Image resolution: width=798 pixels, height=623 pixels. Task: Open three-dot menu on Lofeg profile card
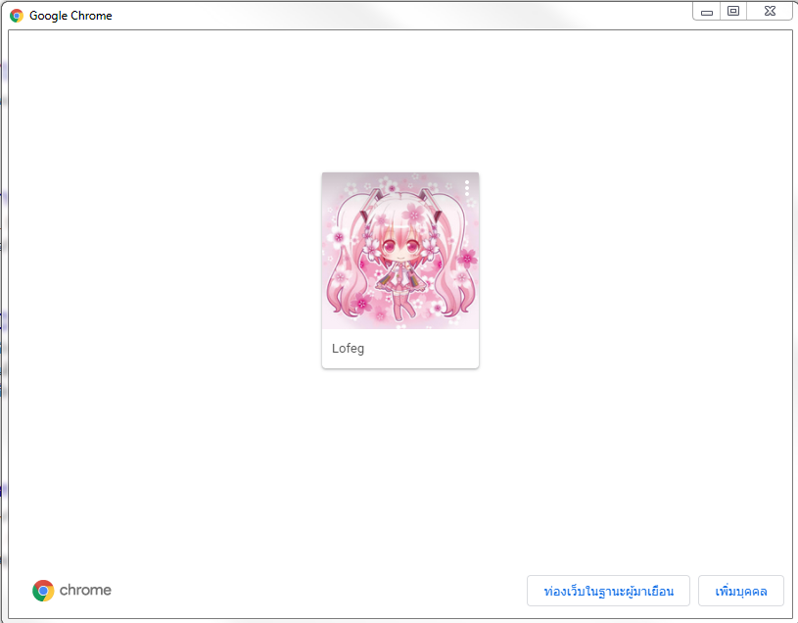click(x=467, y=188)
